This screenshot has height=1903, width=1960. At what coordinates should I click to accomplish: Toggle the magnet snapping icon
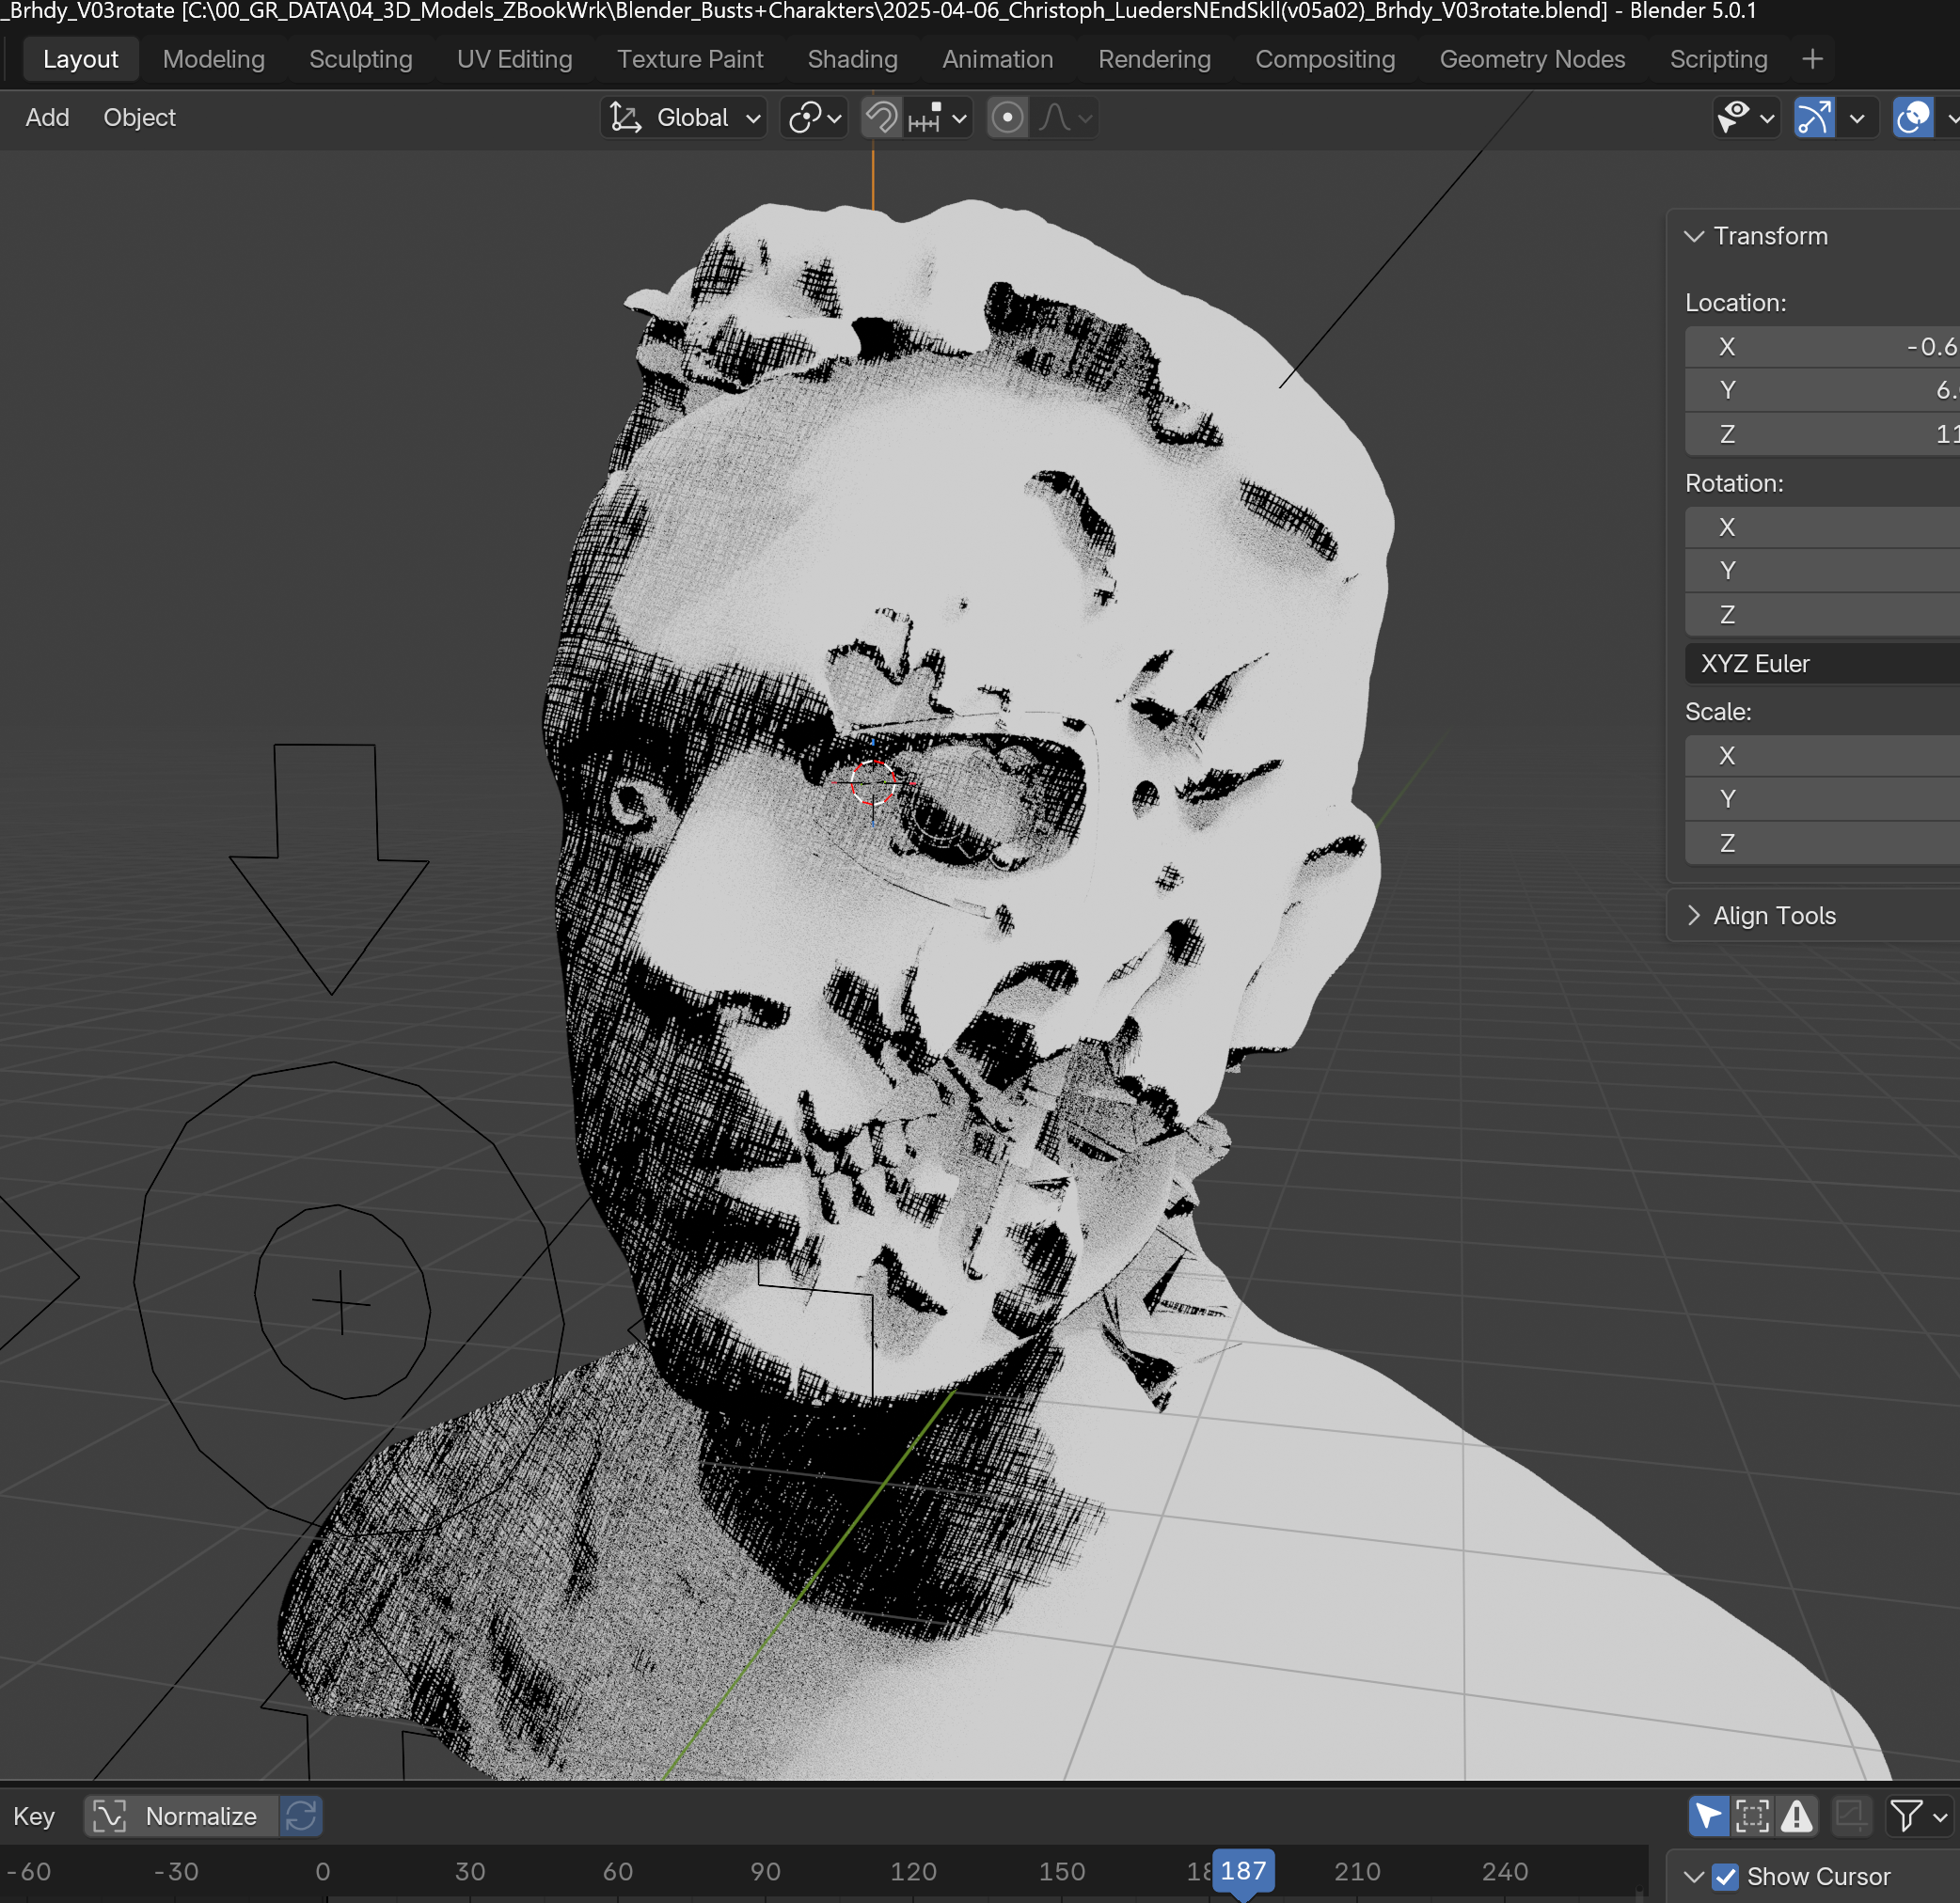click(x=881, y=118)
